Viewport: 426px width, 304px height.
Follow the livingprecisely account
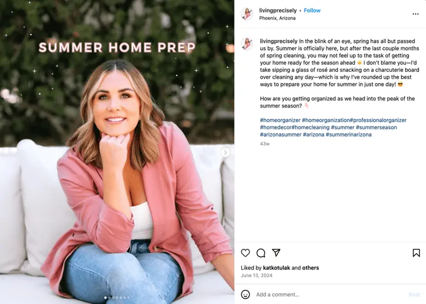pyautogui.click(x=312, y=10)
